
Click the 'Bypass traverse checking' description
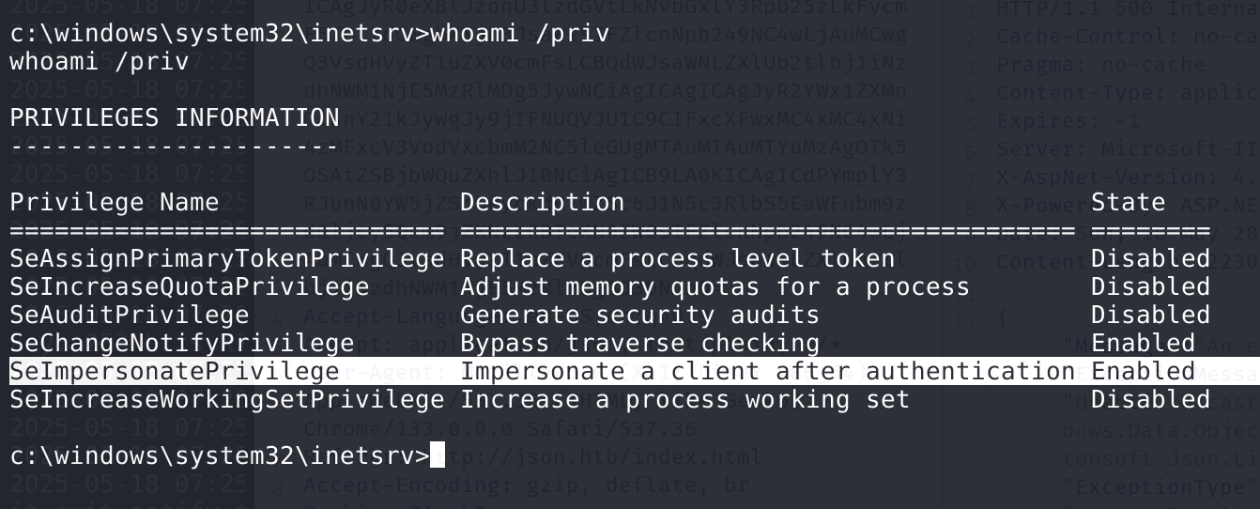(x=639, y=344)
